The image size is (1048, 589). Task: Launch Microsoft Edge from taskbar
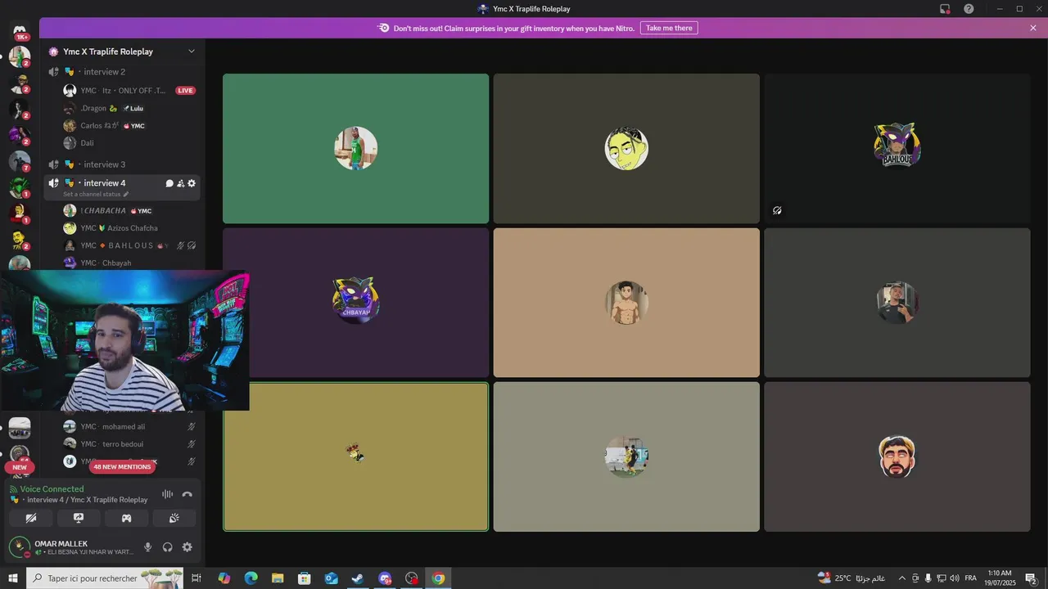(251, 578)
